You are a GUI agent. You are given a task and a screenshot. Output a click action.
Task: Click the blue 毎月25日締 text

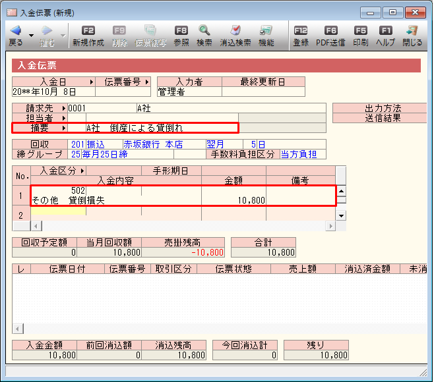pos(105,154)
